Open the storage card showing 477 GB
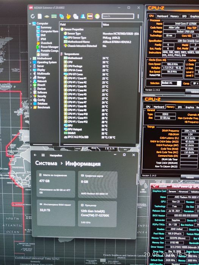 (x=56, y=184)
